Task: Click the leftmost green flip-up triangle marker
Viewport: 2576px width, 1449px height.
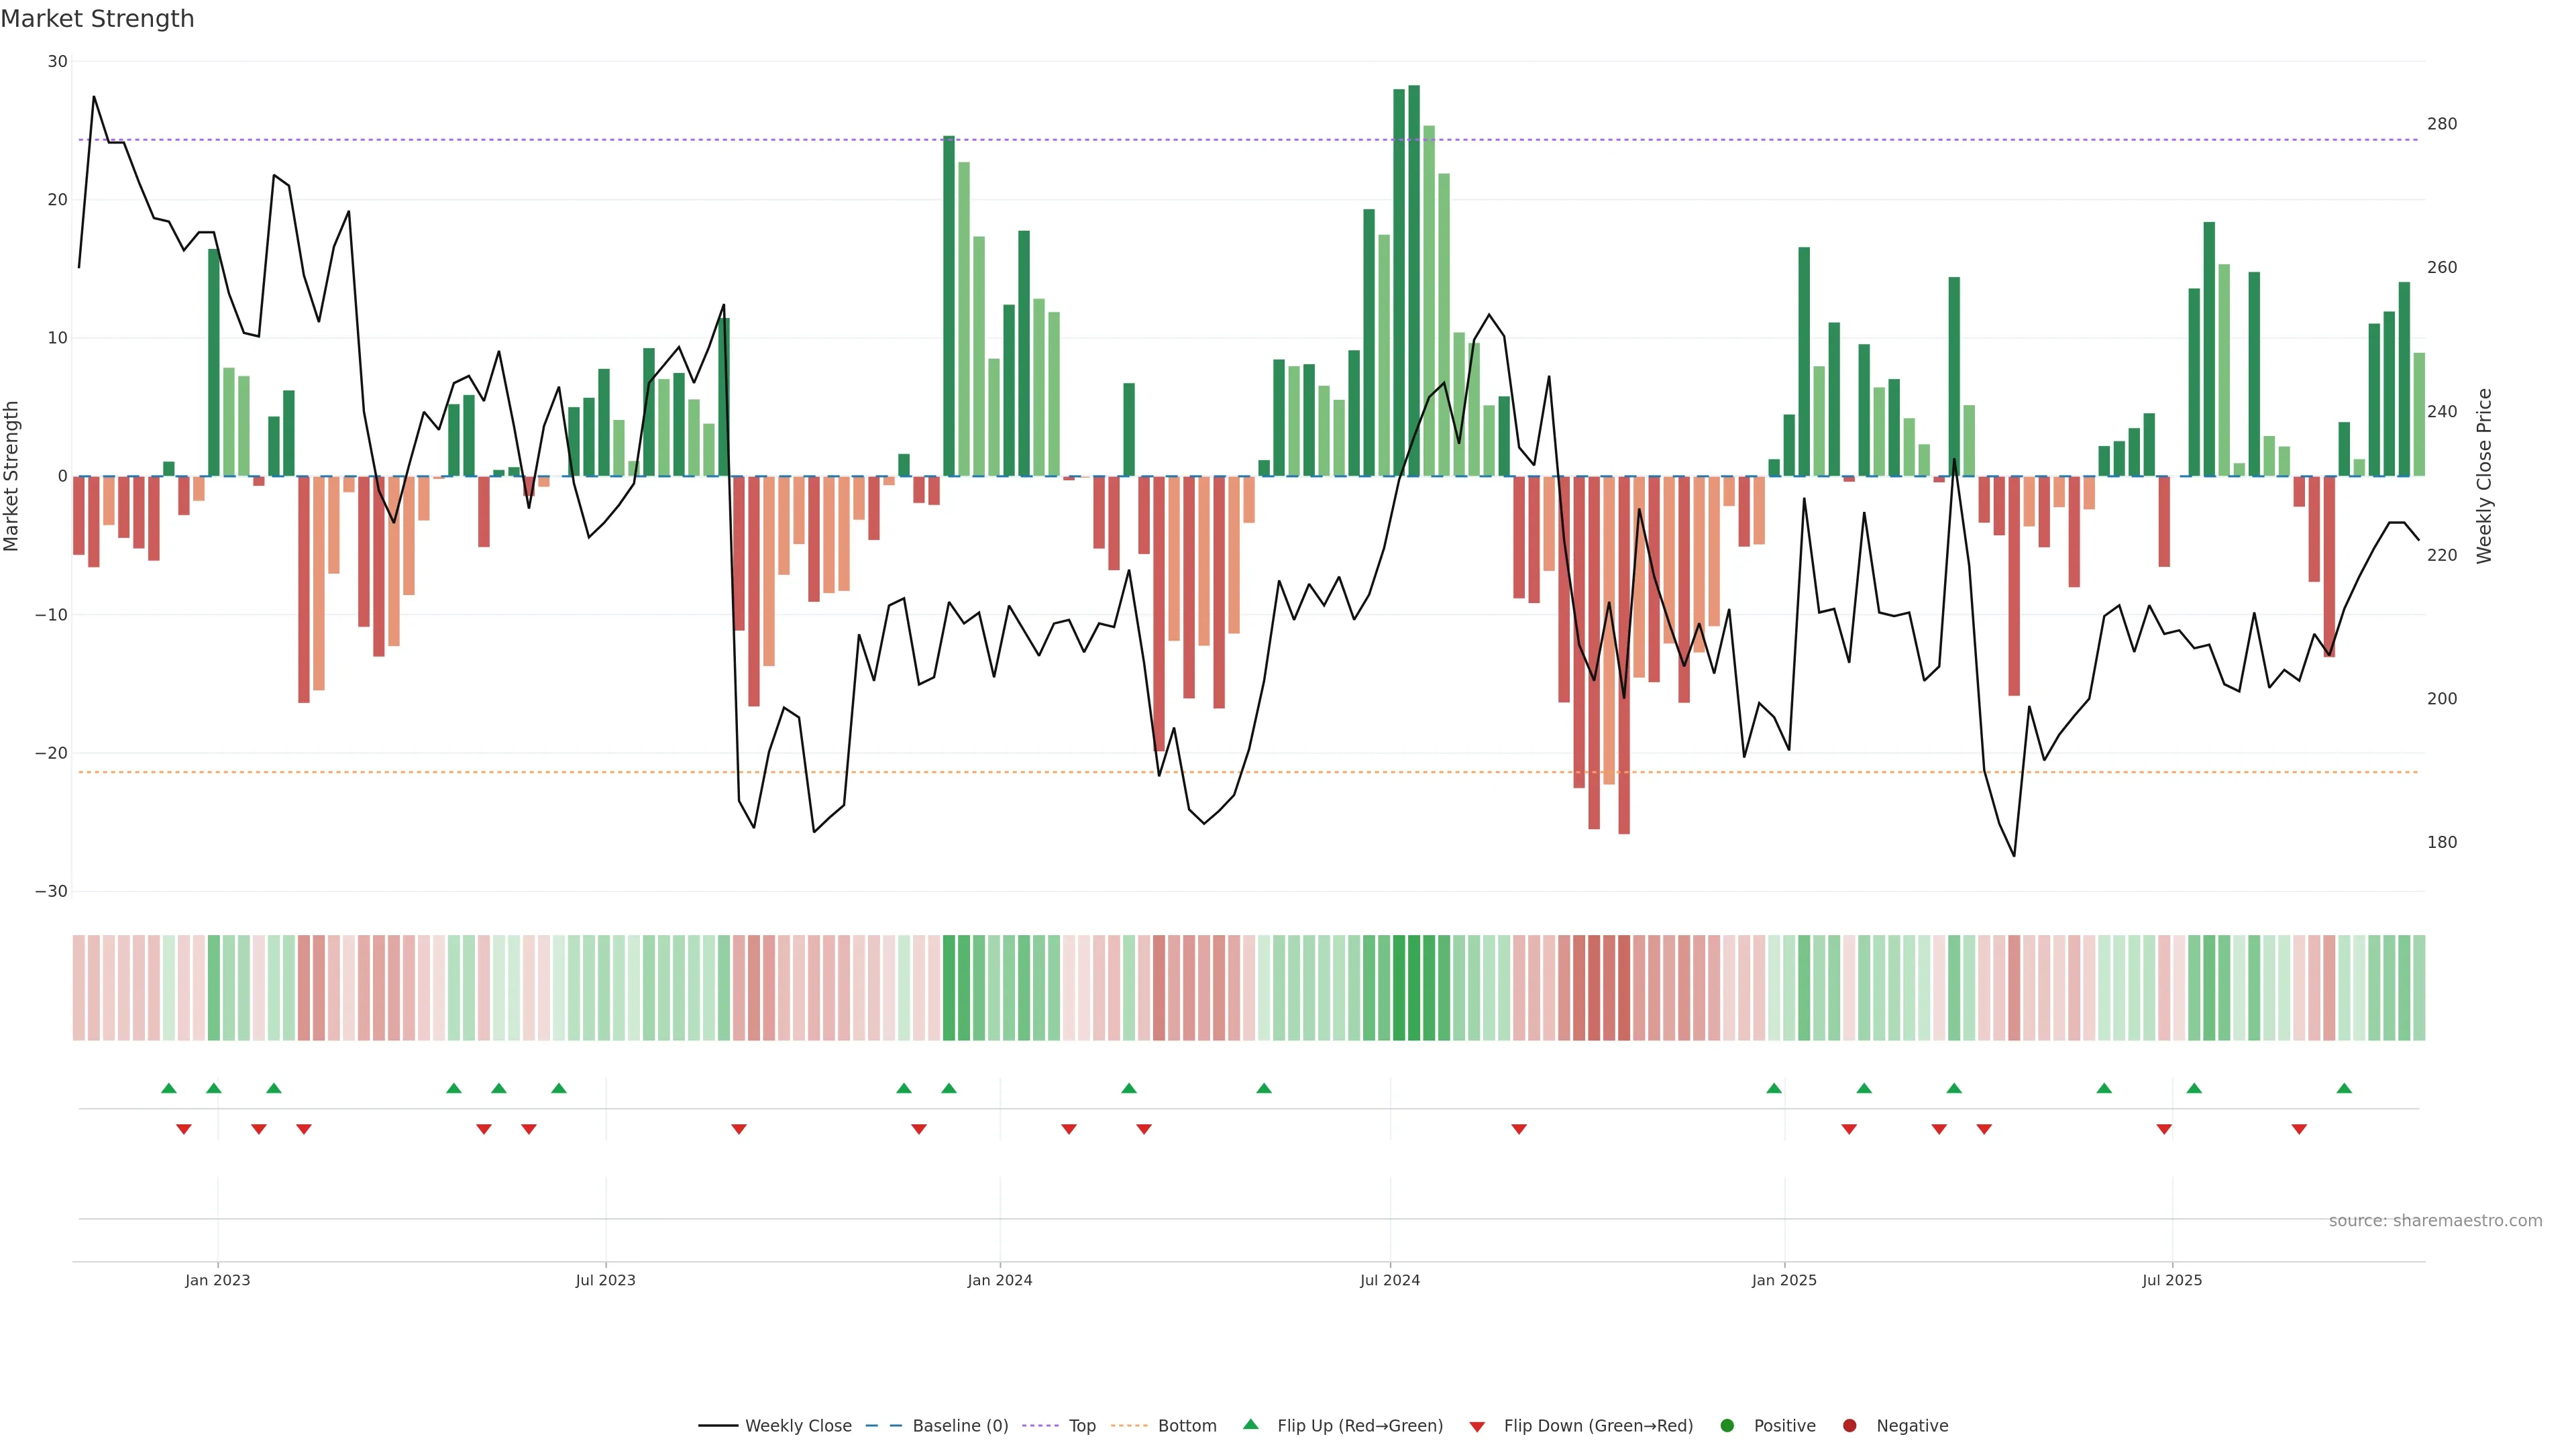Action: 169,1088
